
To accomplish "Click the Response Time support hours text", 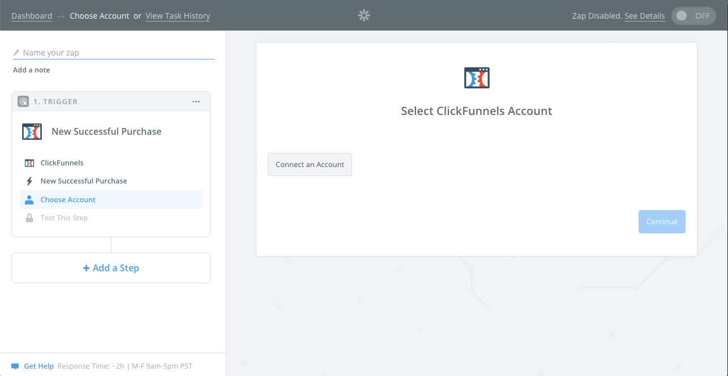I will (x=125, y=366).
